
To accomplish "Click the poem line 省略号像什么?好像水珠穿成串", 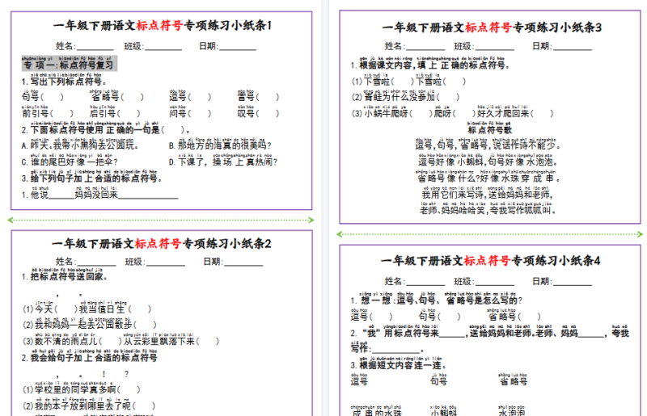I will [488, 178].
